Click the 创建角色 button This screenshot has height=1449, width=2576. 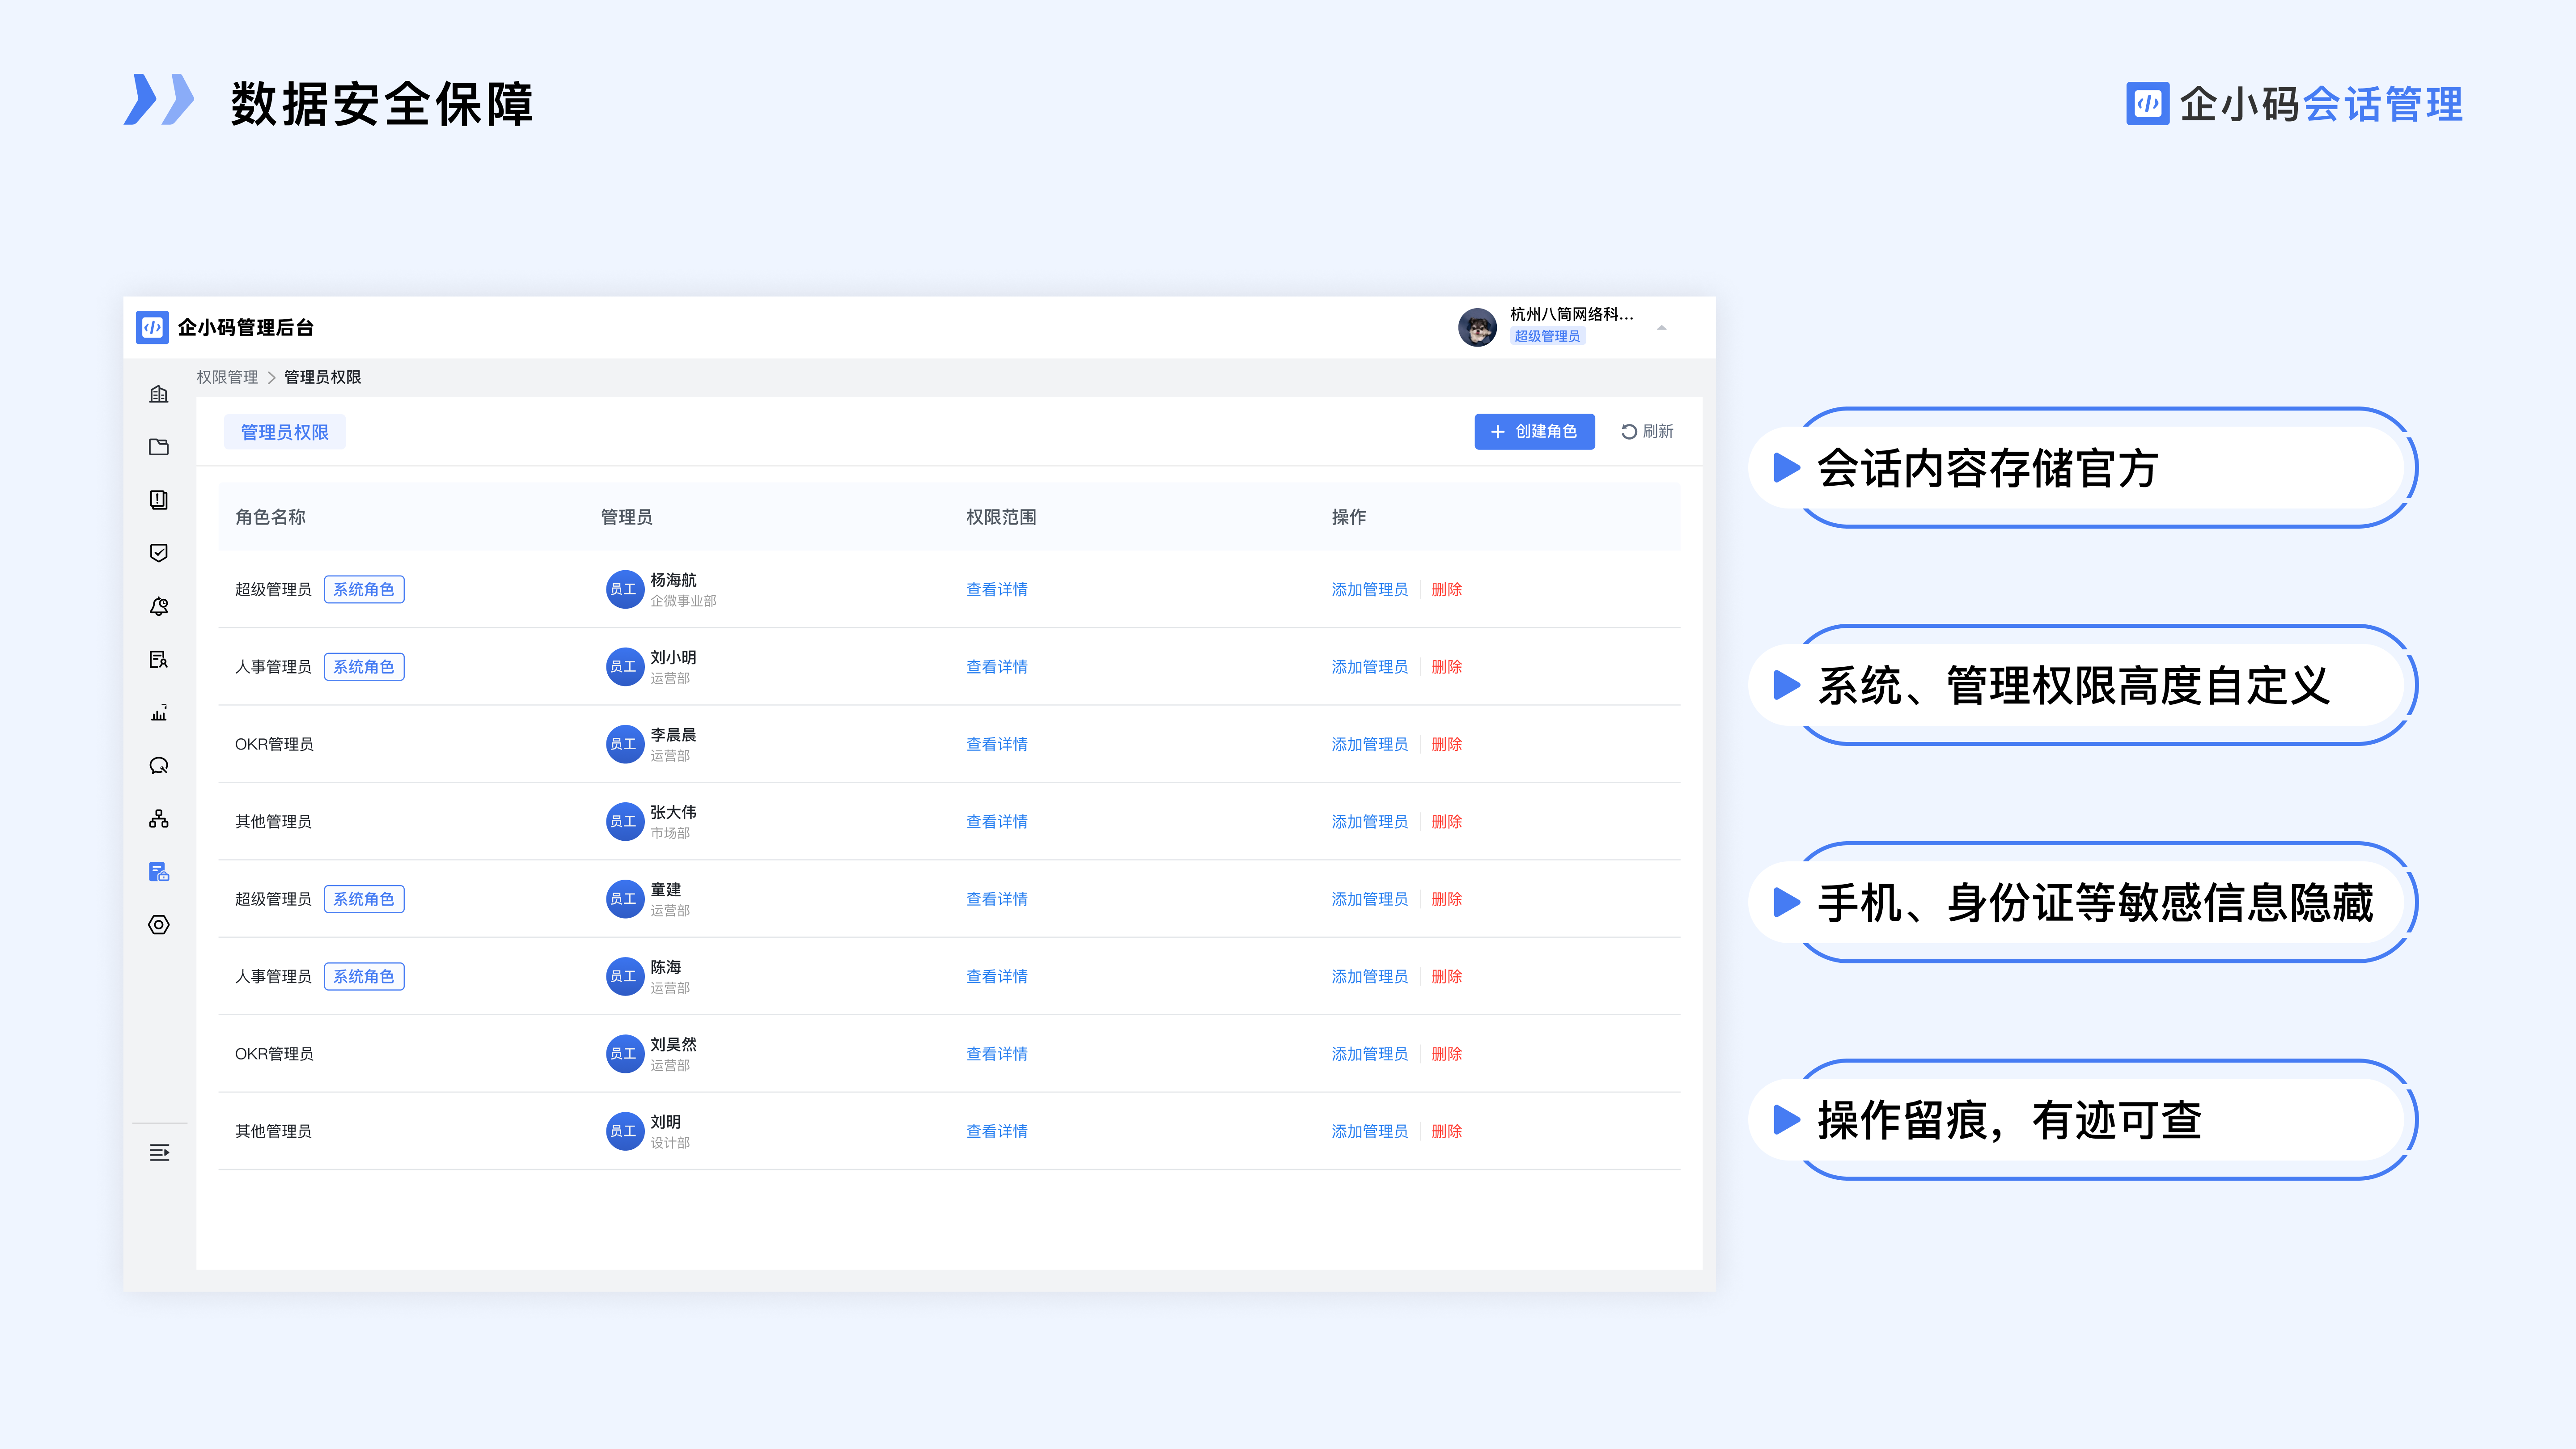[x=1534, y=431]
